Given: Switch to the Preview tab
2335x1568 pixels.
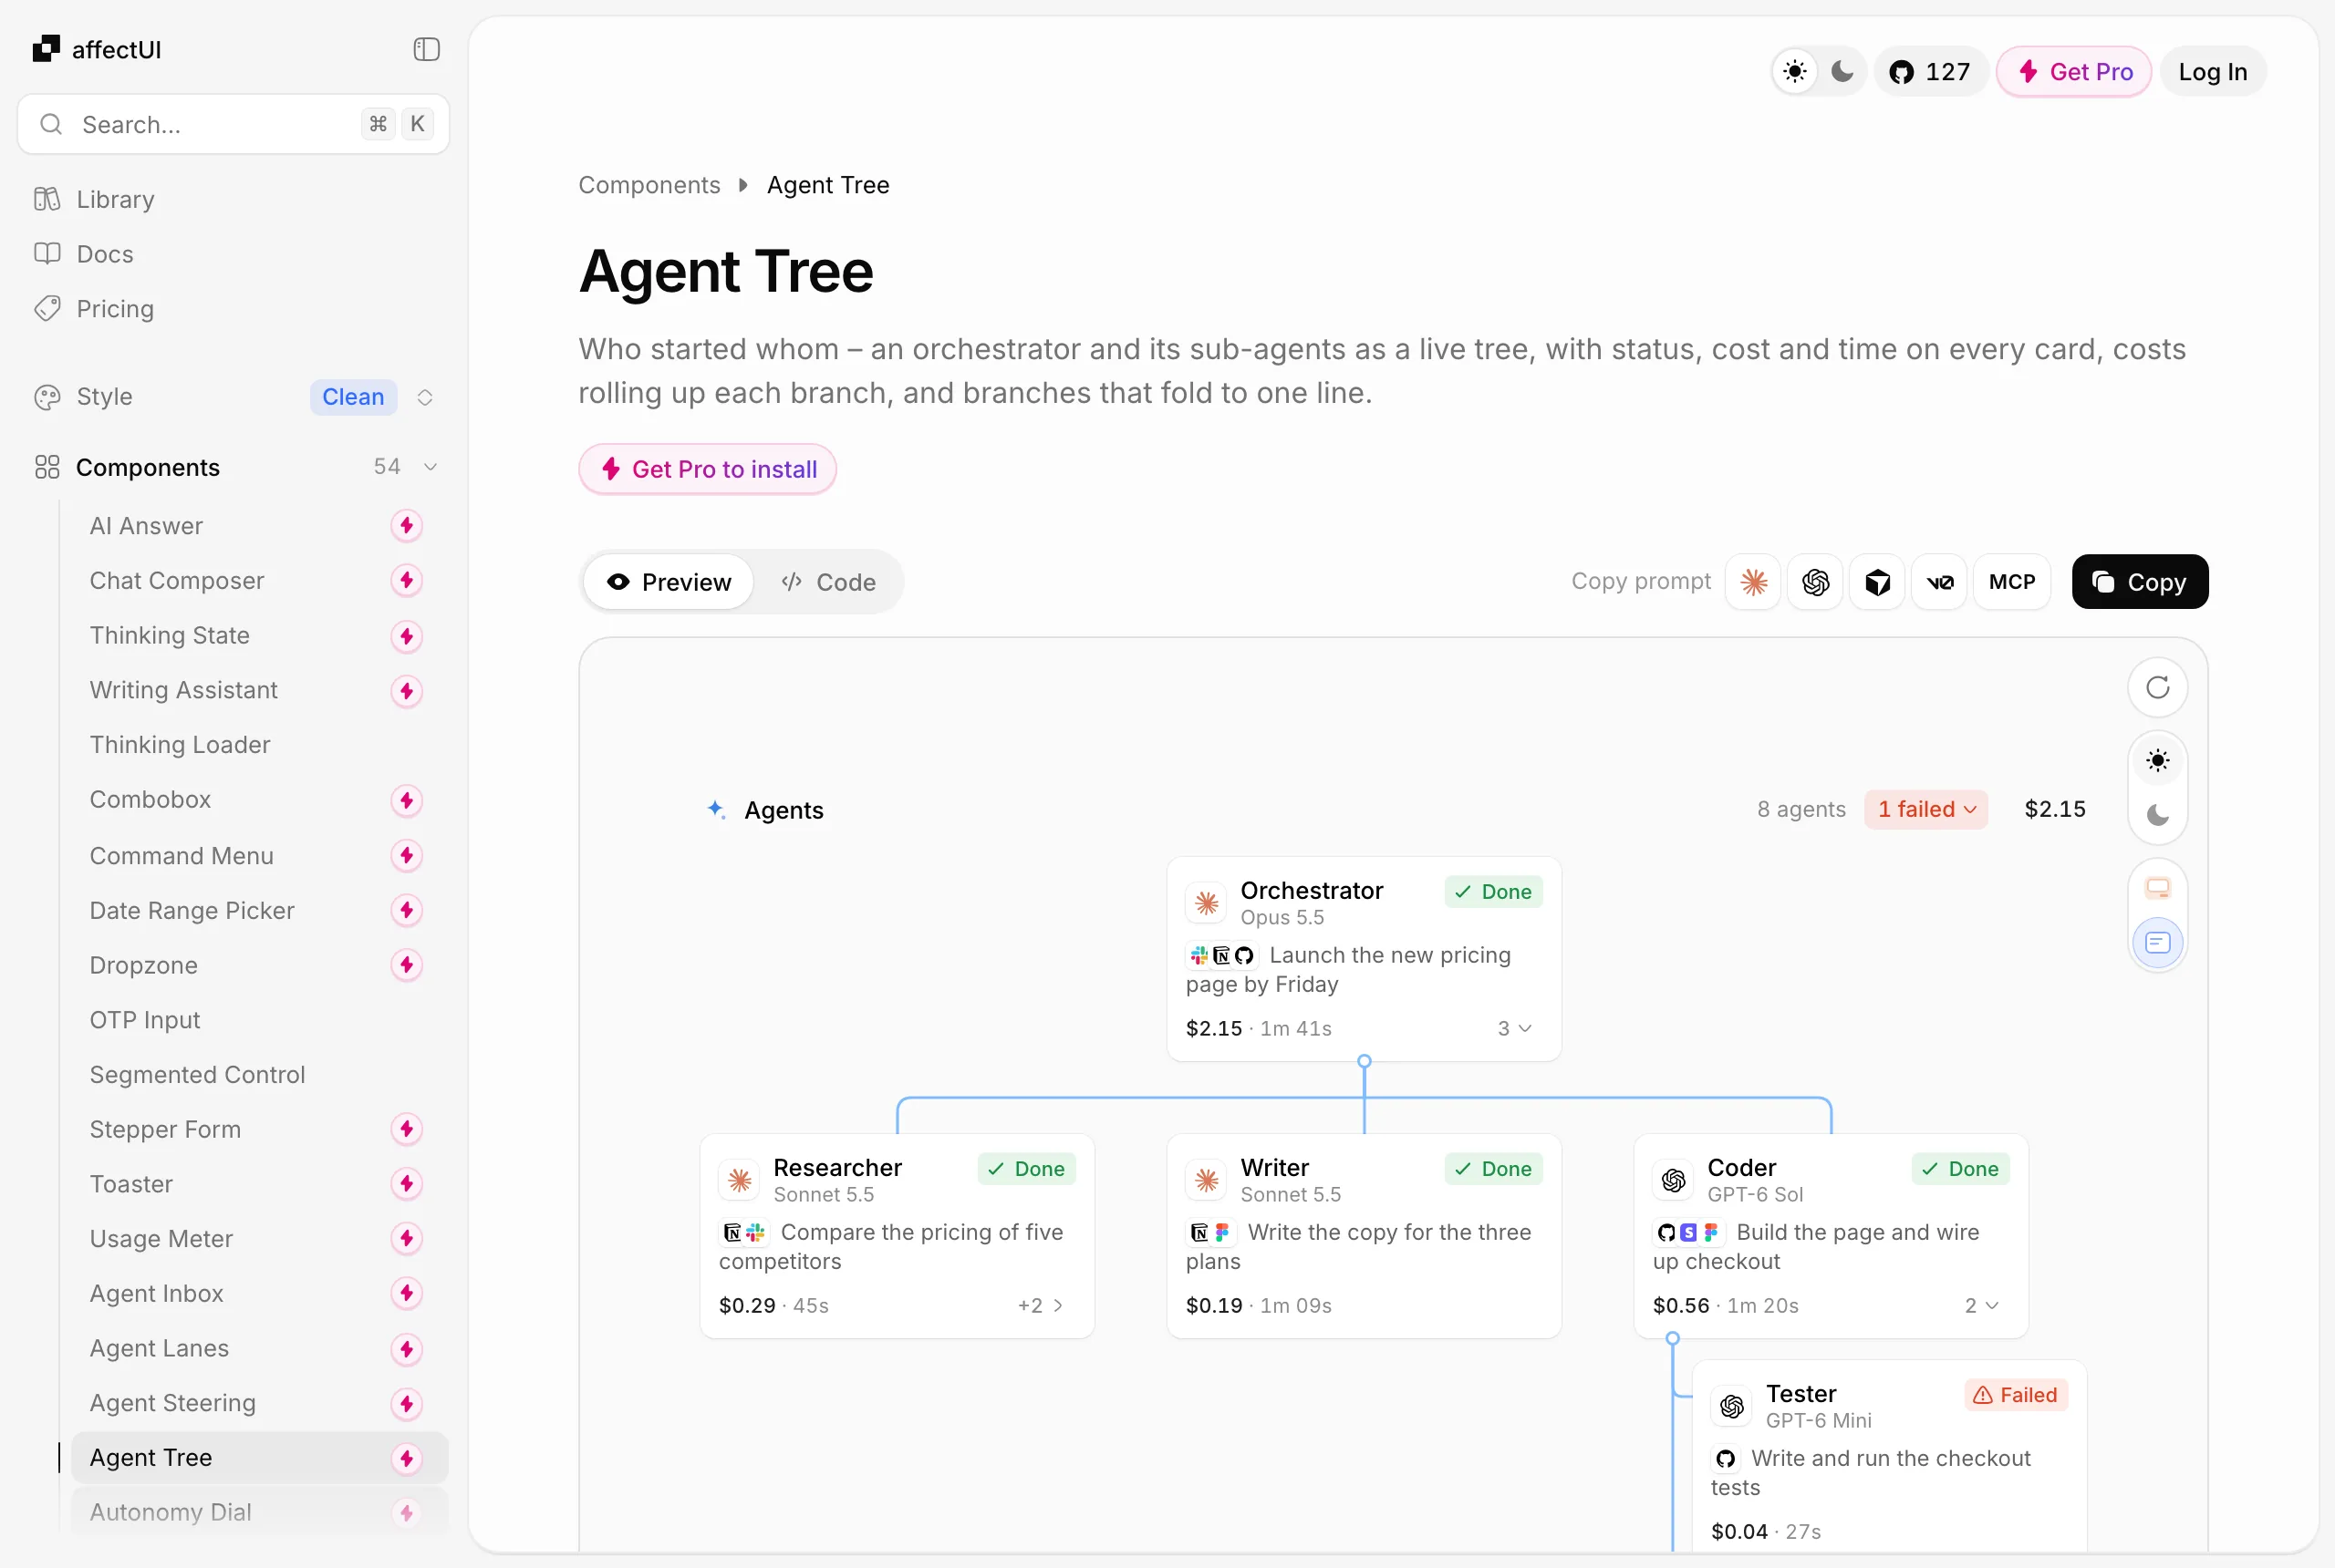Looking at the screenshot, I should coord(669,582).
